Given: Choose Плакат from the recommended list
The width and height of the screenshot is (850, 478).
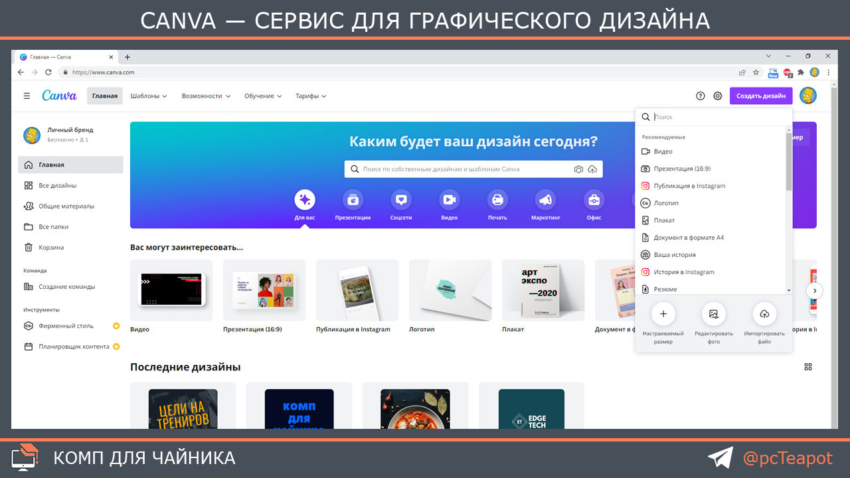Looking at the screenshot, I should [711, 220].
